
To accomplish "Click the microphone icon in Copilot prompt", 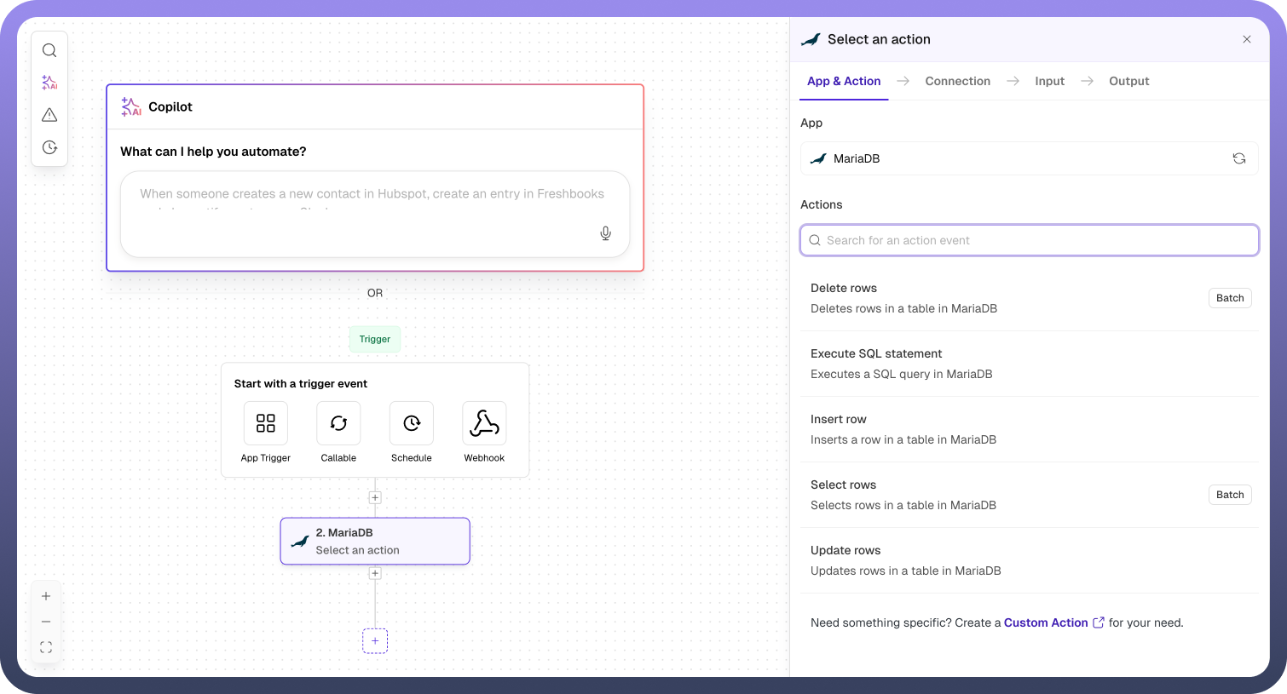I will (605, 233).
